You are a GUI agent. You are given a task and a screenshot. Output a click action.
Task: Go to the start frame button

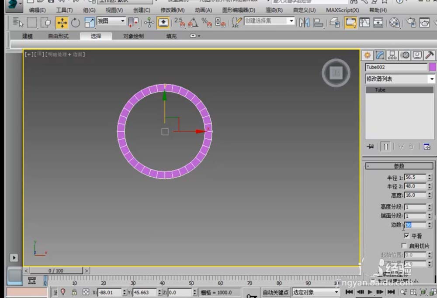point(349,292)
